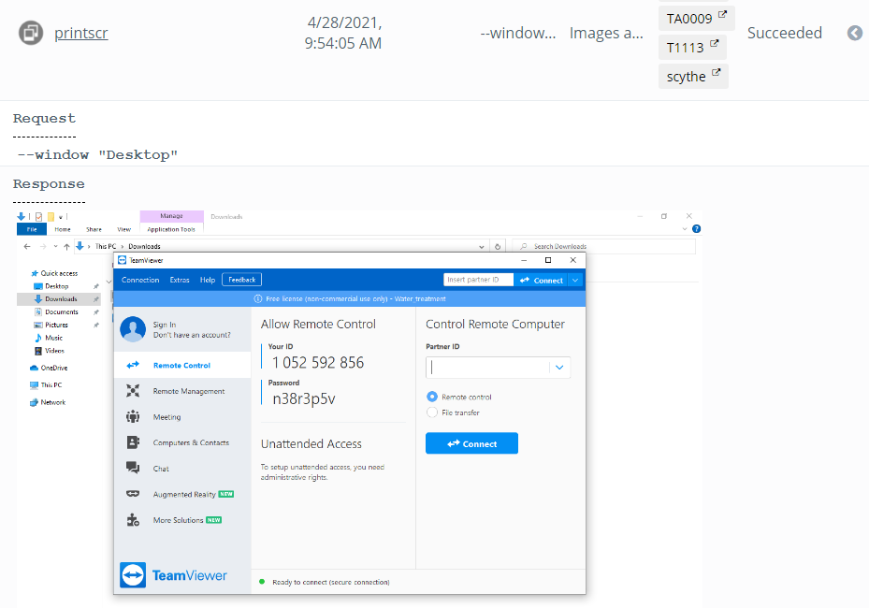Image resolution: width=869 pixels, height=608 pixels.
Task: Select Remote Control in TeamViewer sidebar
Action: coord(182,365)
